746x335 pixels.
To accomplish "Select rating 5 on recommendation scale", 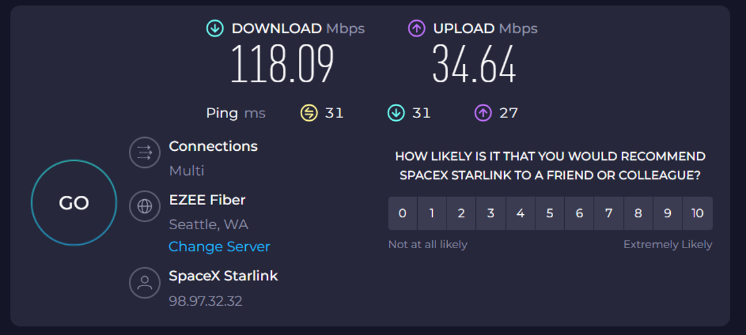I will 550,214.
